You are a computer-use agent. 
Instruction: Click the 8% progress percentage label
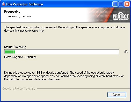click(x=126, y=52)
